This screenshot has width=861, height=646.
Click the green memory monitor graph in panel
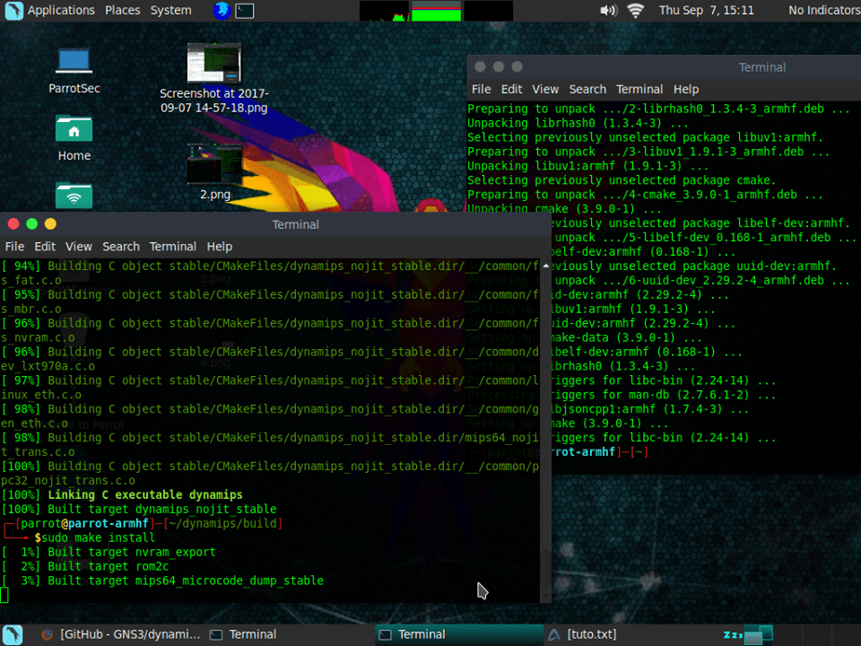(436, 11)
